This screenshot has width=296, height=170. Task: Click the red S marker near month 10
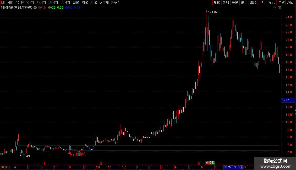[x=101, y=163]
